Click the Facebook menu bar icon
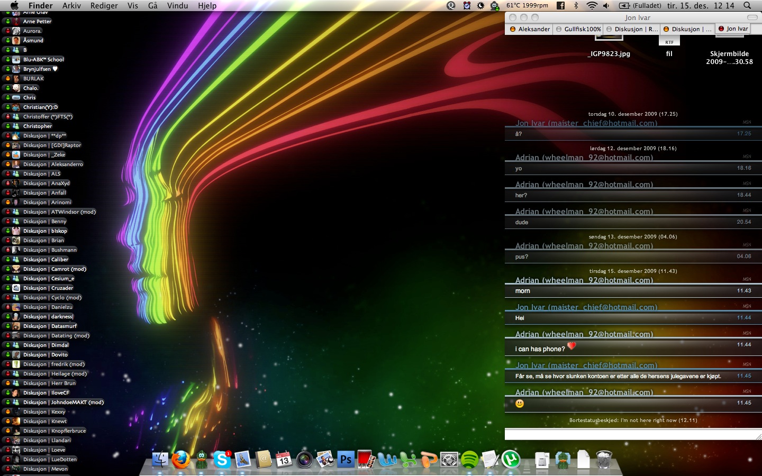 [561, 5]
